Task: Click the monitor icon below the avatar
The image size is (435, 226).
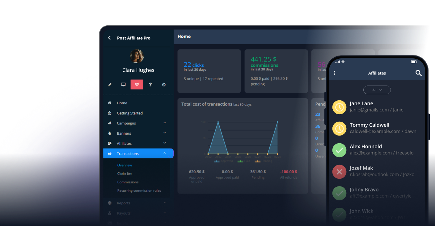Action: tap(123, 84)
